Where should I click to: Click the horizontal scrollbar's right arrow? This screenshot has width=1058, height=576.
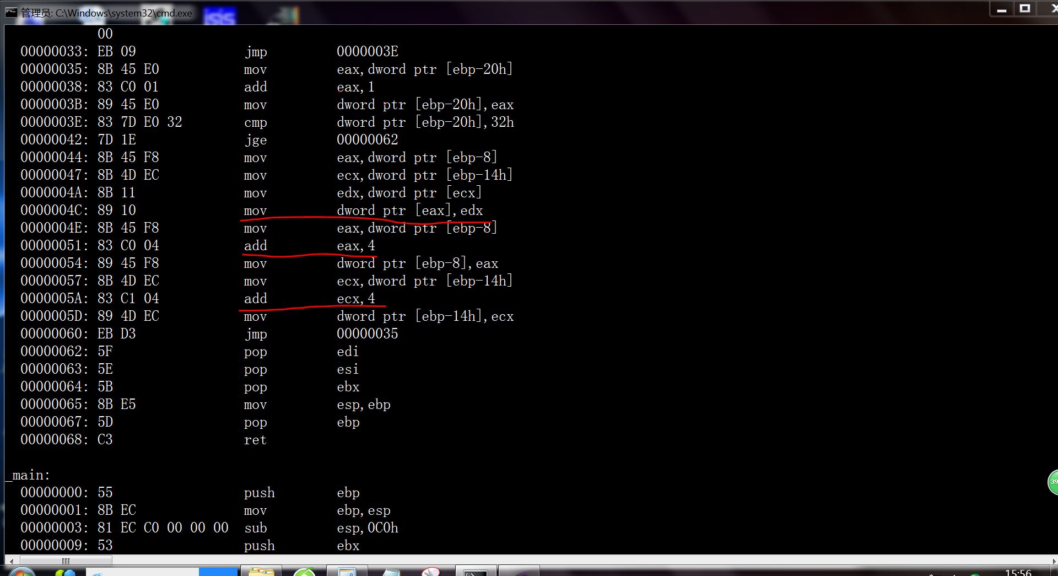1054,561
